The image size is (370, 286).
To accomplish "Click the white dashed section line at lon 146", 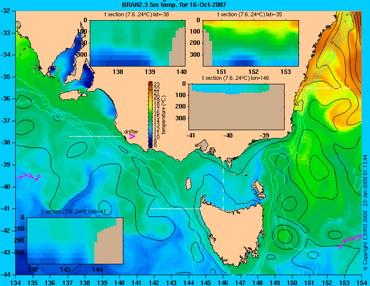I will point(223,182).
